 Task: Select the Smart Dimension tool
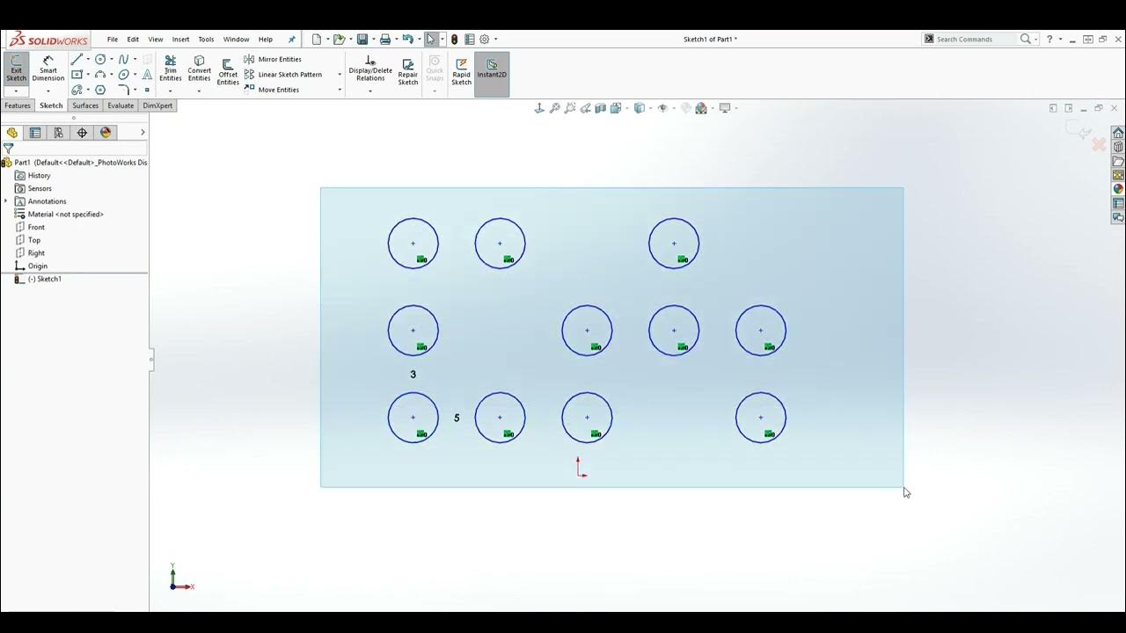[48, 69]
